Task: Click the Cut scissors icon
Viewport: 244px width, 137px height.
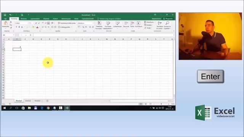Action: pos(11,22)
